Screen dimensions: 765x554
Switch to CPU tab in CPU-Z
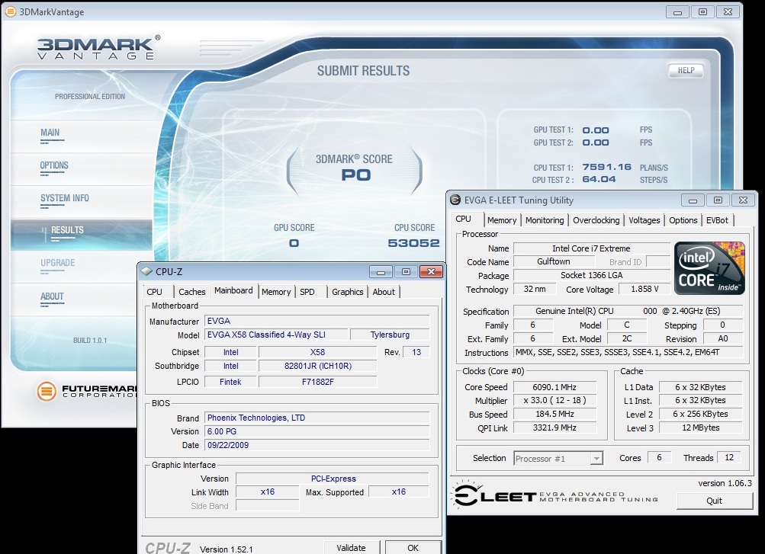pos(154,291)
